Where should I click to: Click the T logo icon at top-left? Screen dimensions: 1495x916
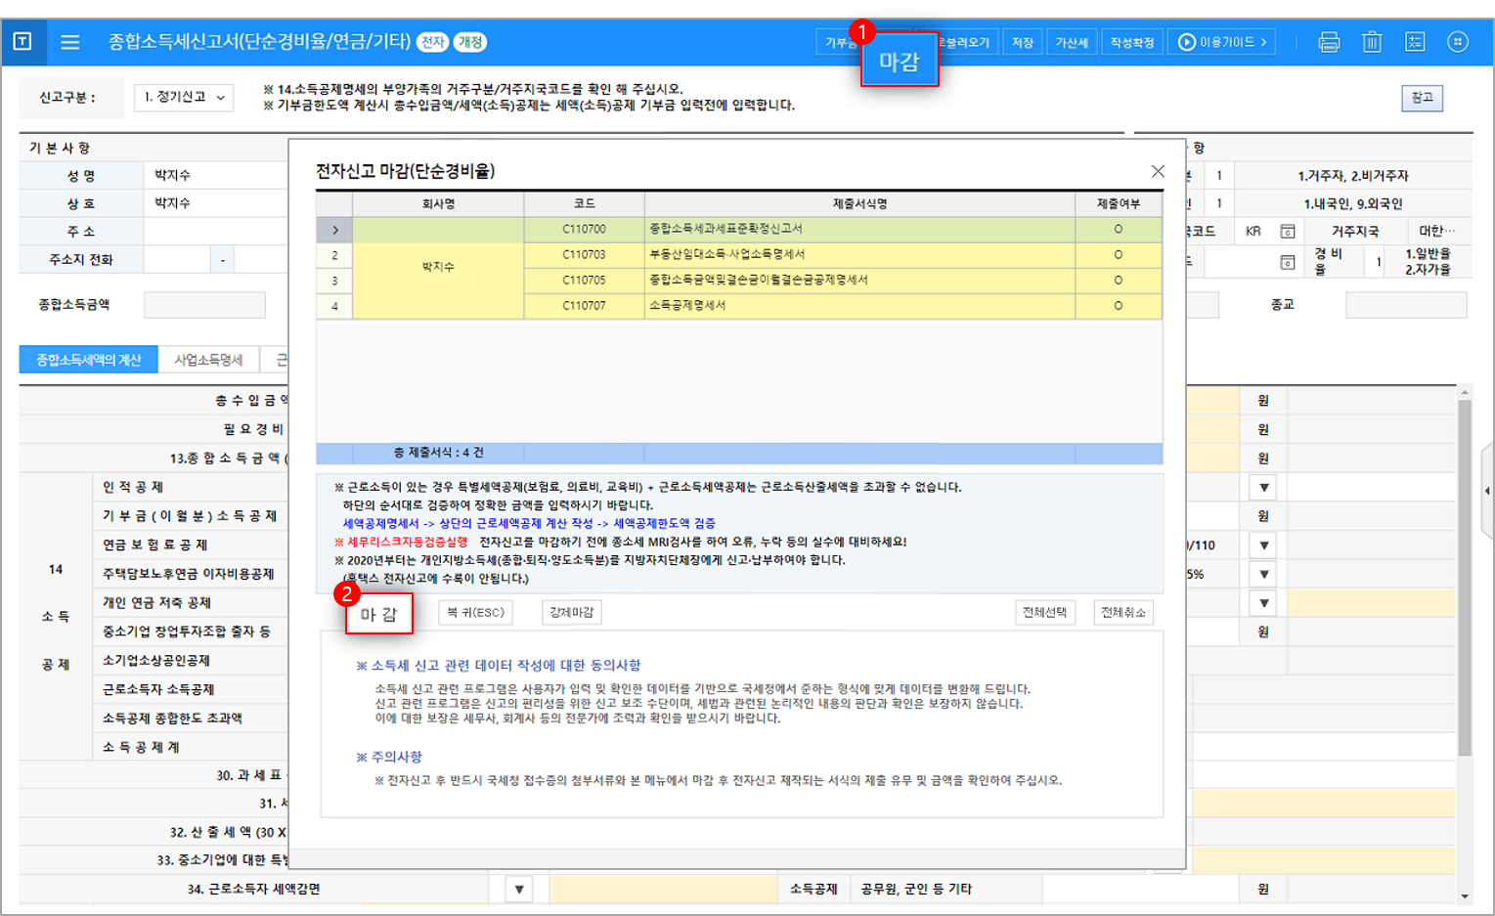coord(22,42)
